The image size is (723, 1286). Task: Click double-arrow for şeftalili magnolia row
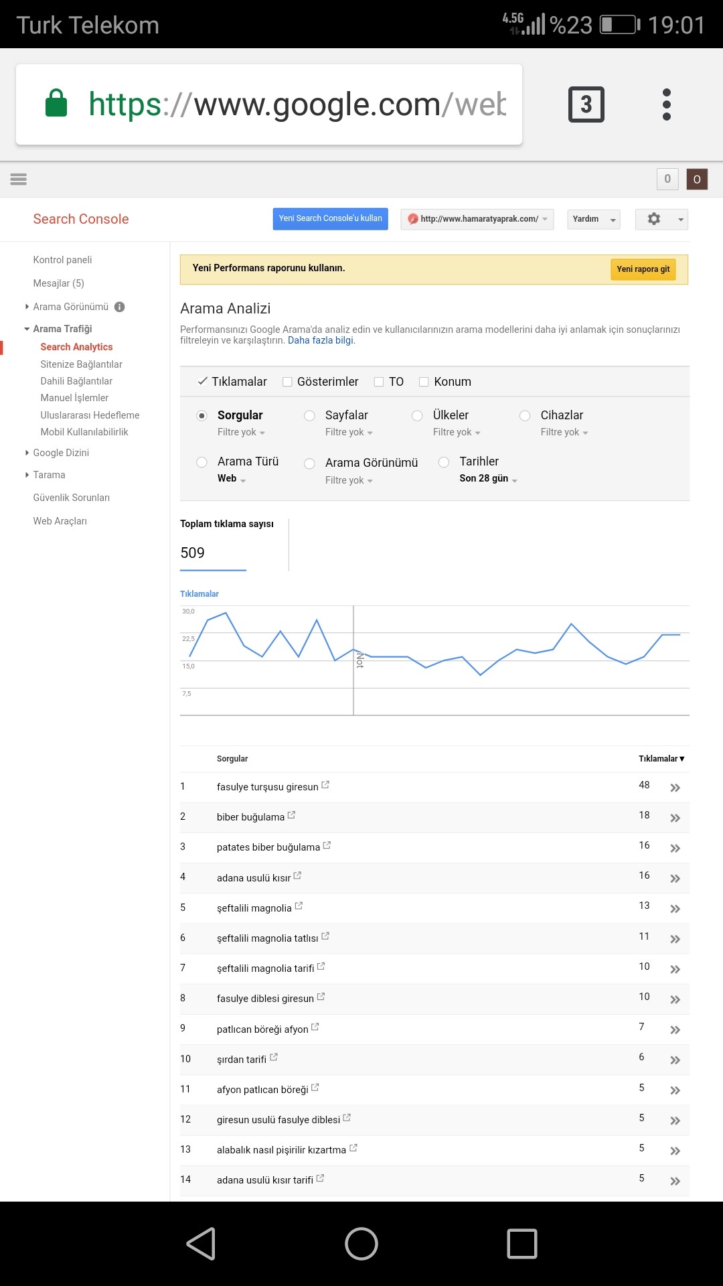(675, 909)
